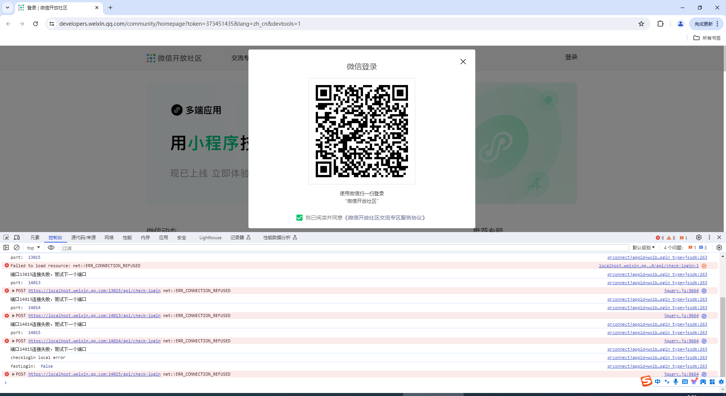The height and width of the screenshot is (396, 726).
Task: Toggle the console sidebar icon
Action: (6, 247)
